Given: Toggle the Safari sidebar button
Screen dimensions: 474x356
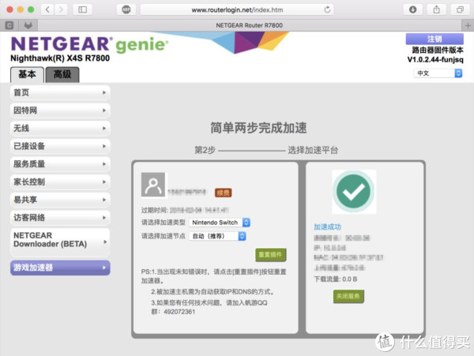Looking at the screenshot, I should (82, 9).
